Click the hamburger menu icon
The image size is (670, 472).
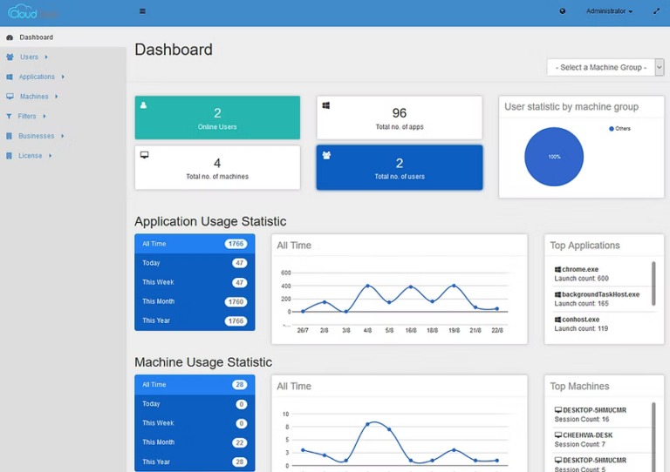[142, 11]
